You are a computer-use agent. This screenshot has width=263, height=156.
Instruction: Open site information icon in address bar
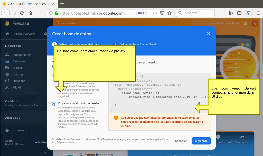51,13
